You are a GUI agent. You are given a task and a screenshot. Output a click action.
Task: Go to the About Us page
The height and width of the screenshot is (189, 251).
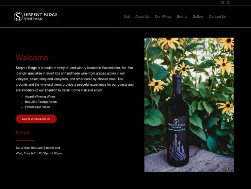coord(142,17)
